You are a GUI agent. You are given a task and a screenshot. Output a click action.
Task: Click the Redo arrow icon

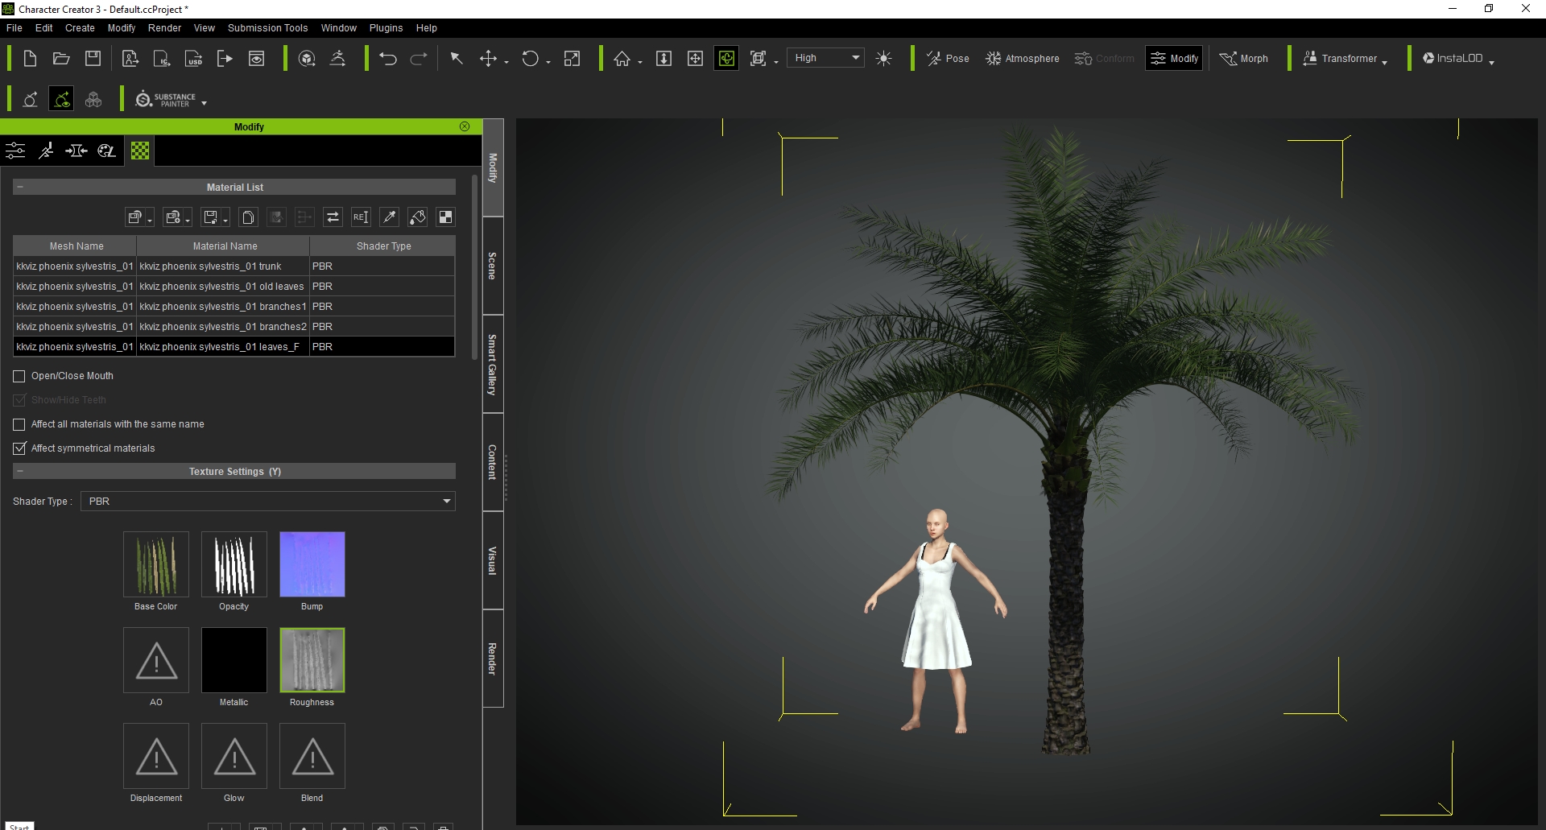[x=419, y=58]
